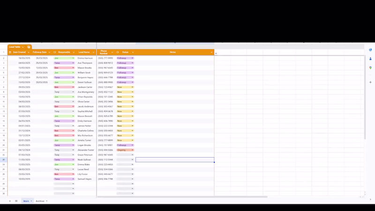
Task: Select date created 04/12/2024
Action: point(24,150)
